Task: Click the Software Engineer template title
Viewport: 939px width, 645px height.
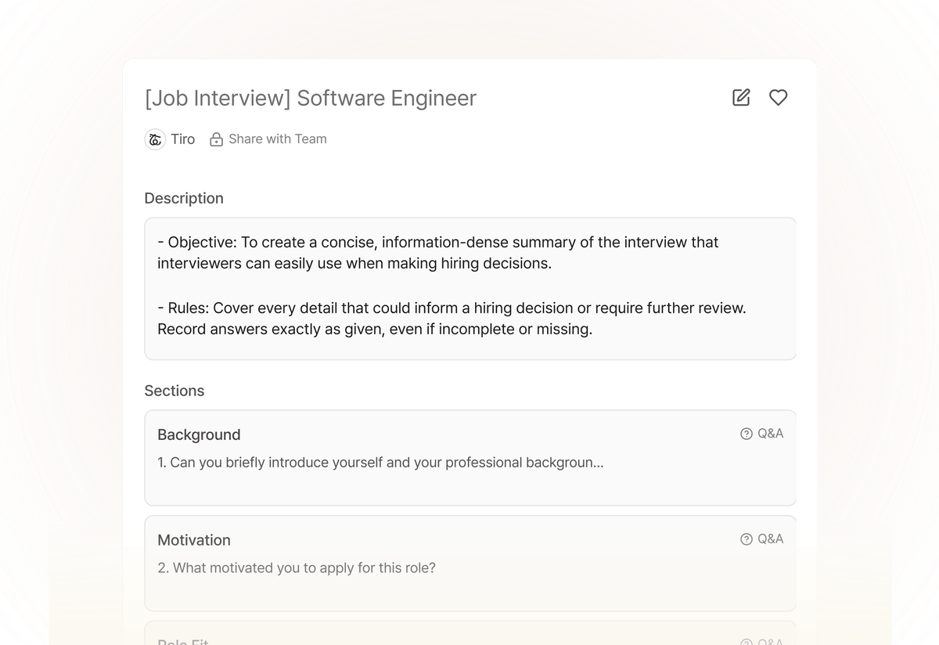Action: [311, 98]
